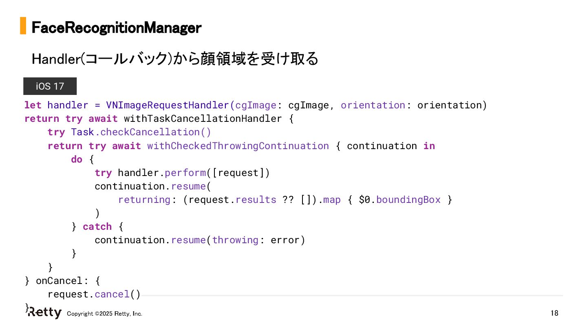Viewport: 587px width, 330px height.
Task: Click Task.checkCancellation() call
Action: pos(141,132)
